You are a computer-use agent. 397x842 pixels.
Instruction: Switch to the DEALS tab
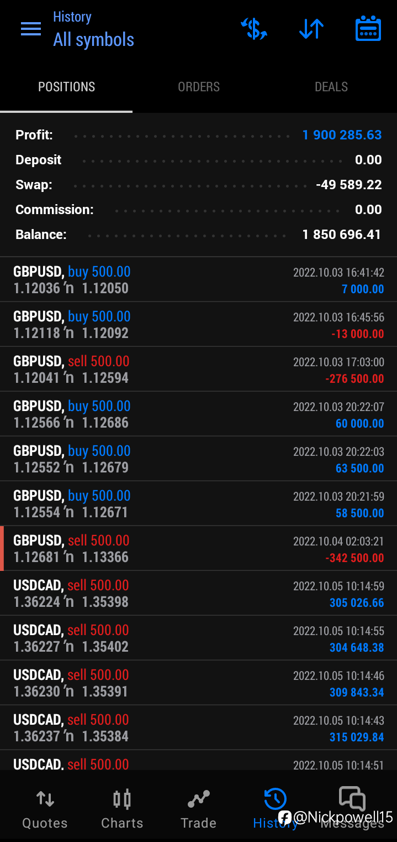coord(331,87)
